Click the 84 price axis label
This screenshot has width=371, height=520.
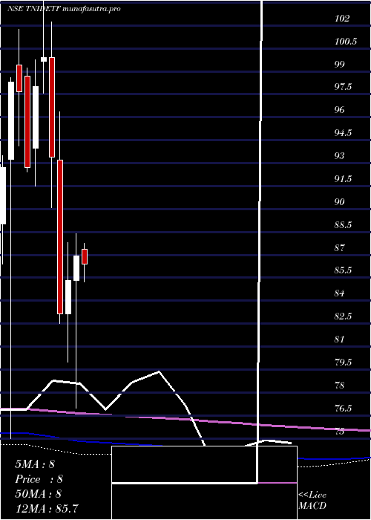(340, 293)
